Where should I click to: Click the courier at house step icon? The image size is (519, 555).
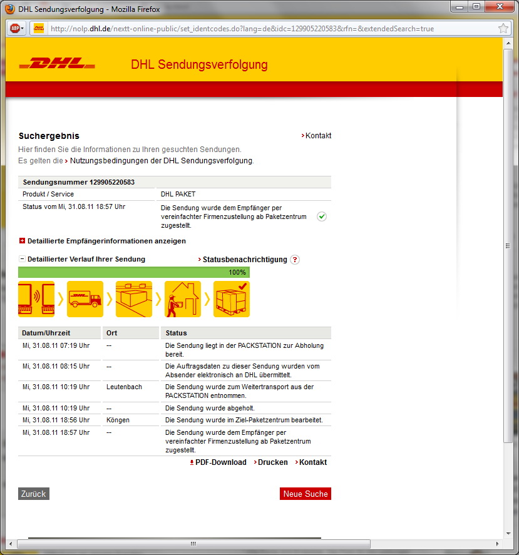[x=183, y=299]
